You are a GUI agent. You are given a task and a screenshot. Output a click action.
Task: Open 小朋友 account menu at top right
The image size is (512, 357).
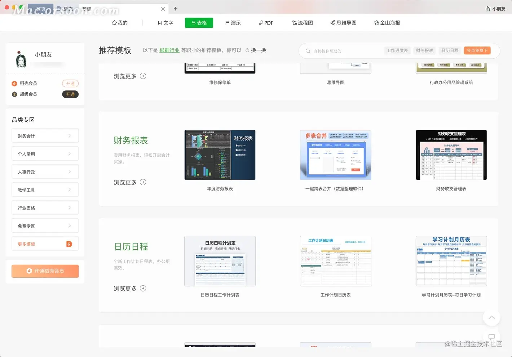[496, 9]
